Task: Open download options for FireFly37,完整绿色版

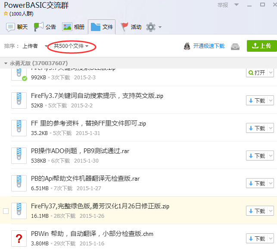Action: (271, 211)
